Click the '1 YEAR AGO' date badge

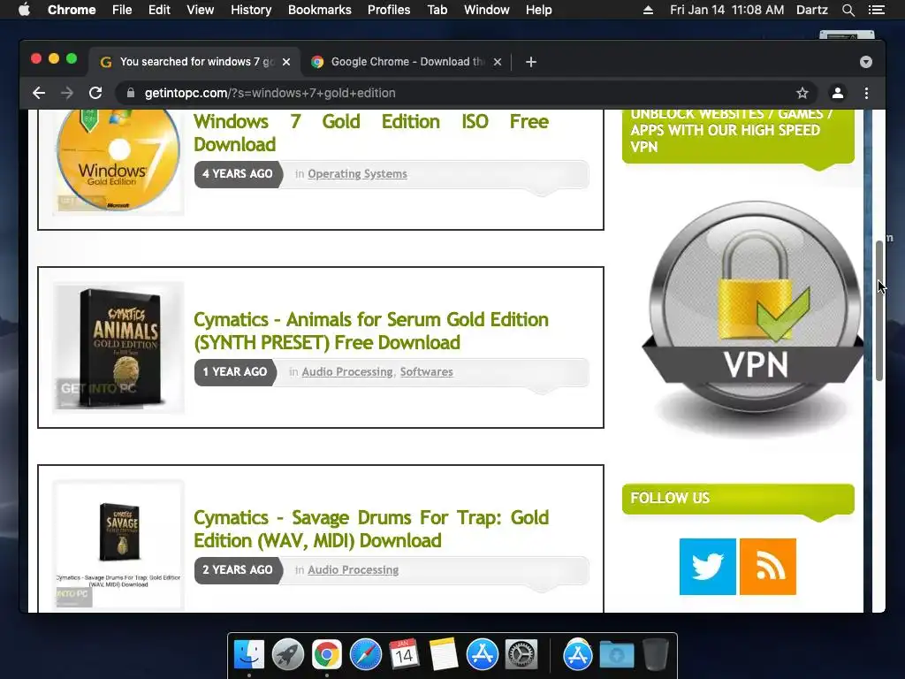tap(235, 372)
